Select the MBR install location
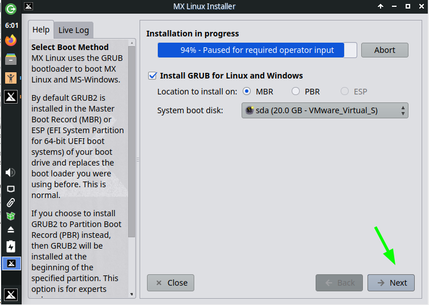The image size is (429, 305). (x=247, y=91)
